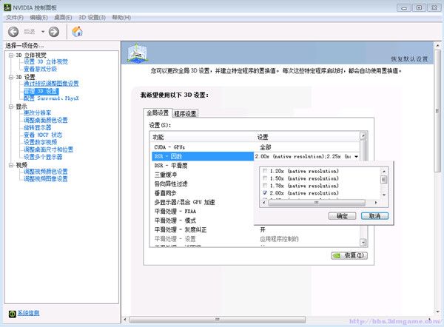The image size is (444, 327).
Task: Select 管理 3D 设置 in tree
Action: coord(41,91)
